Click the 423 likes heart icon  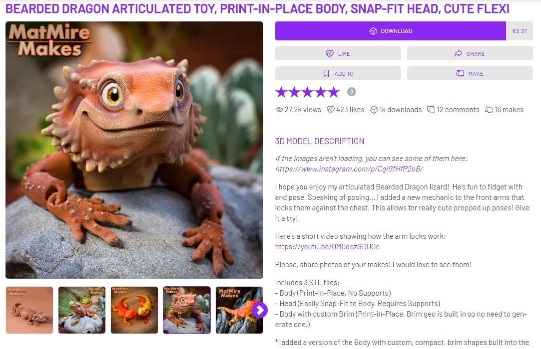(x=331, y=110)
